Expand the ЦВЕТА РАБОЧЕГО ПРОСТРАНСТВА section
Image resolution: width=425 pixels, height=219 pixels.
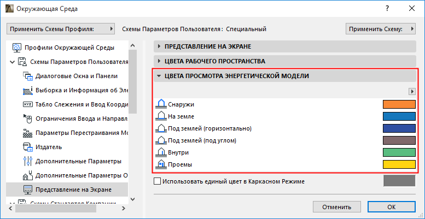point(159,61)
